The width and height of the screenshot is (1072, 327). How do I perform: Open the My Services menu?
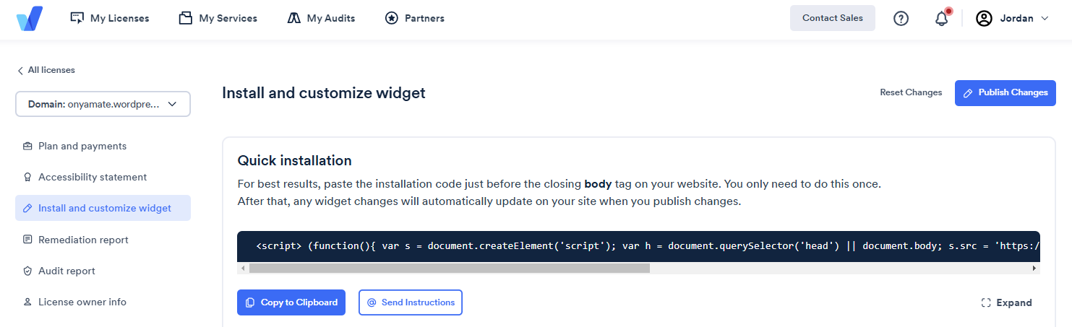tap(218, 19)
